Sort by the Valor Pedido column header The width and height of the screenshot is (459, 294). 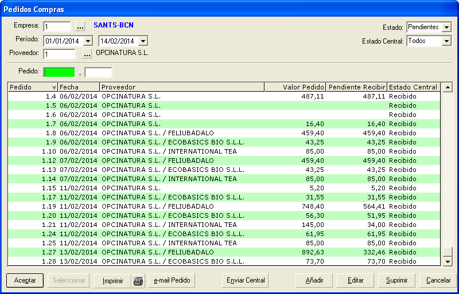[x=295, y=87]
